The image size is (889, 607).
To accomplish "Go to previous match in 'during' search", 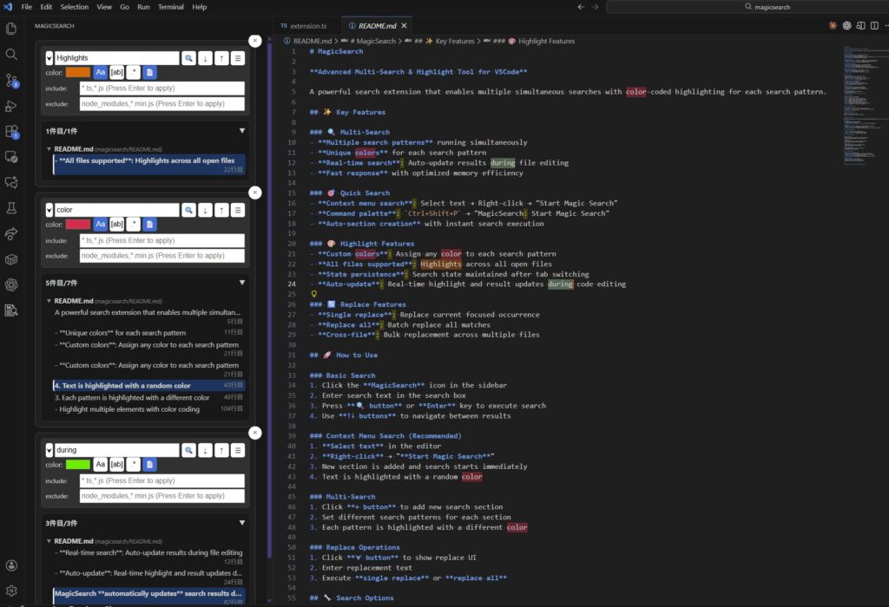I will click(221, 451).
